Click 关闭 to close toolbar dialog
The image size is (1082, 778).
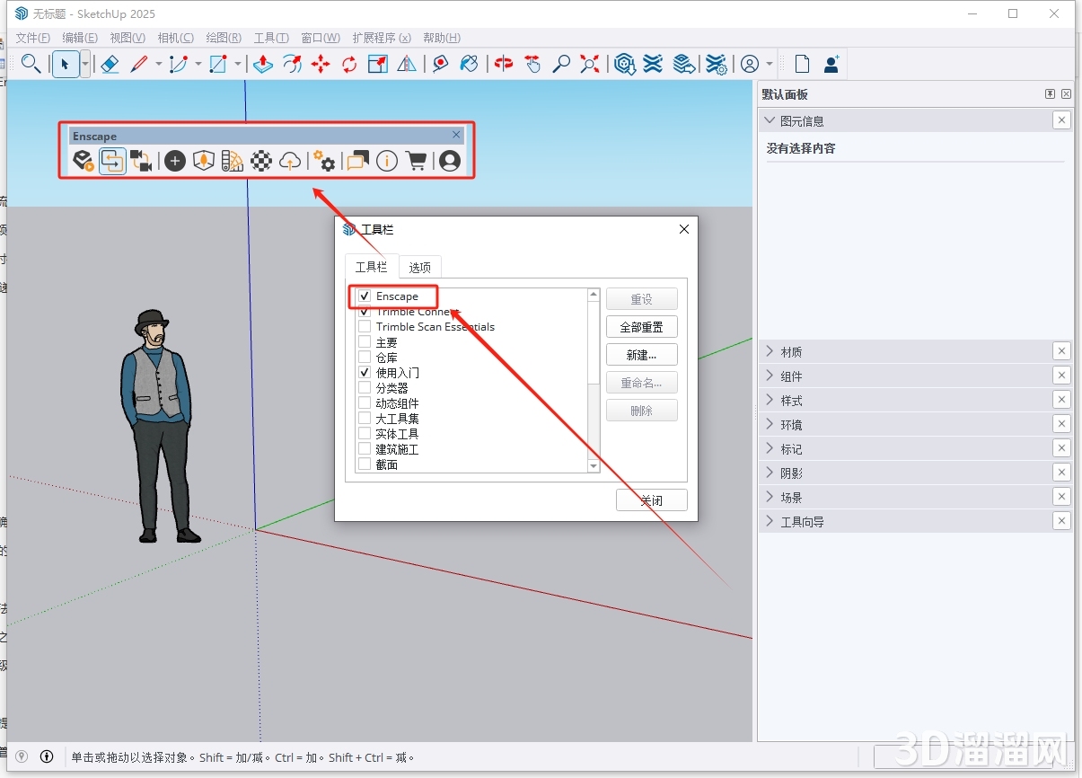pos(652,500)
